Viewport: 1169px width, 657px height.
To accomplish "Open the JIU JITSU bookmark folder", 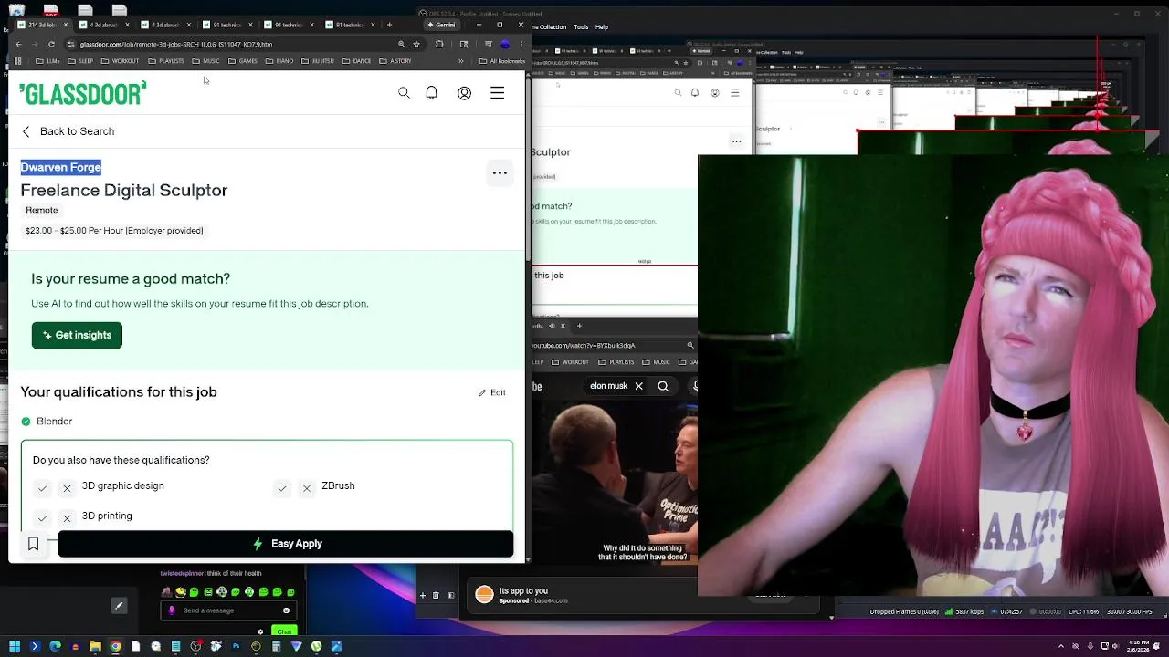I will click(x=320, y=61).
